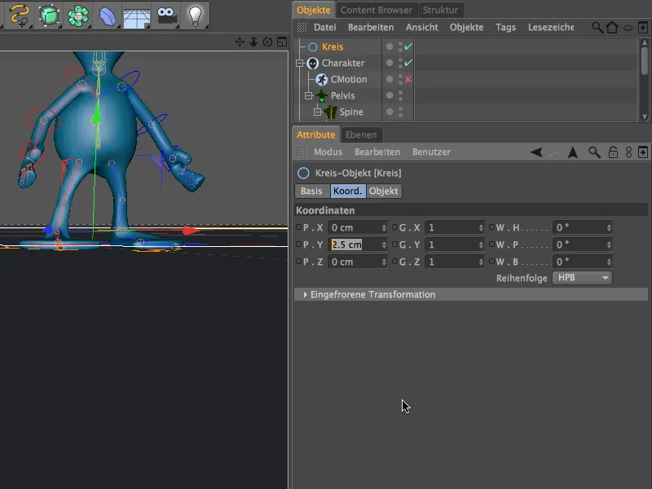The height and width of the screenshot is (489, 652).
Task: Toggle Pelvis visibility dot
Action: tap(390, 95)
